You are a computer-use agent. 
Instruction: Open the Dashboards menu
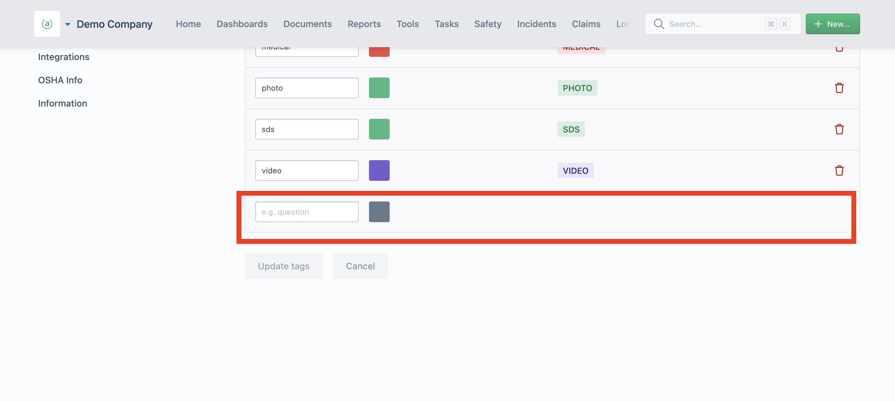tap(242, 24)
